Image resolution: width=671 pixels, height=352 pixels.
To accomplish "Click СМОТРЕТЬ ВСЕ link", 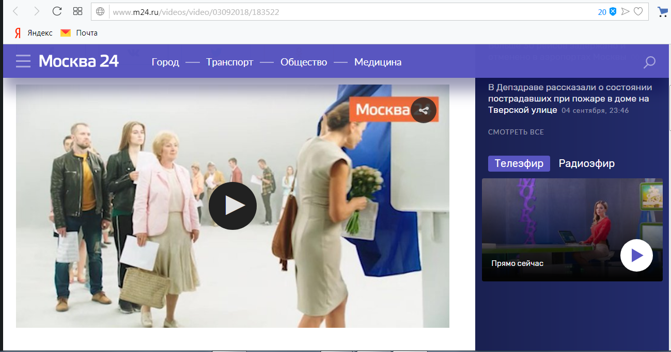I will (516, 132).
